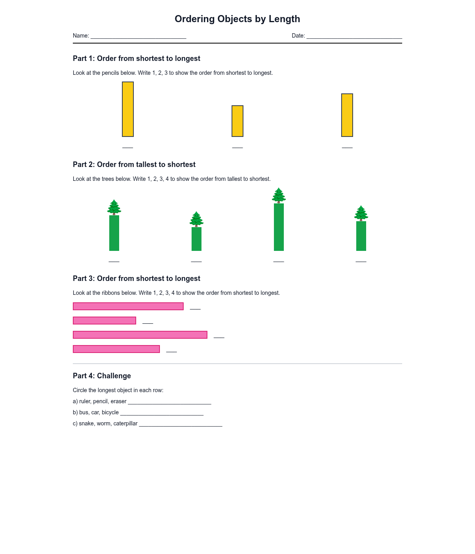Viewport: 475px width, 554px height.
Task: Click the answer line for ruler, pencil, eraser
Action: 169,402
